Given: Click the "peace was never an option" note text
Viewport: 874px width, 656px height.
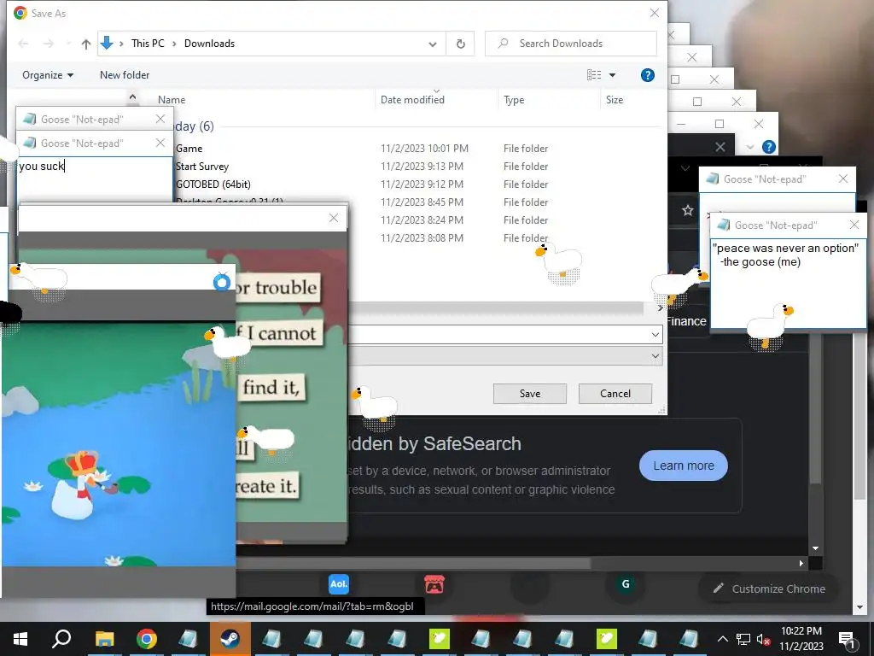Looking at the screenshot, I should 785,255.
